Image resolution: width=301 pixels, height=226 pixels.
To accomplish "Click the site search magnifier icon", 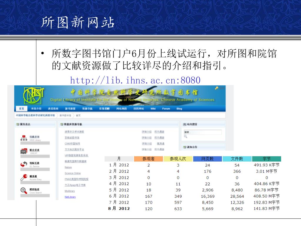I will 186,136.
